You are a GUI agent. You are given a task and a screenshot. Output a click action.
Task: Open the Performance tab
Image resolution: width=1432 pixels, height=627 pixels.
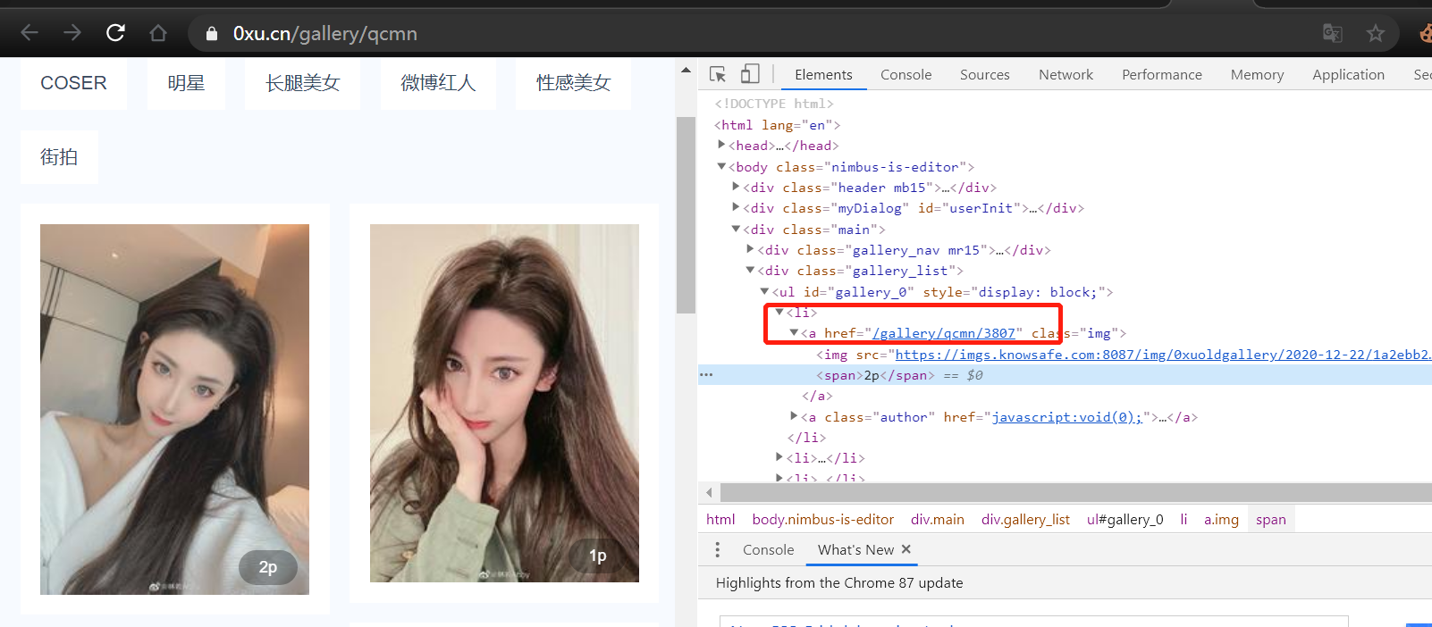click(1162, 75)
